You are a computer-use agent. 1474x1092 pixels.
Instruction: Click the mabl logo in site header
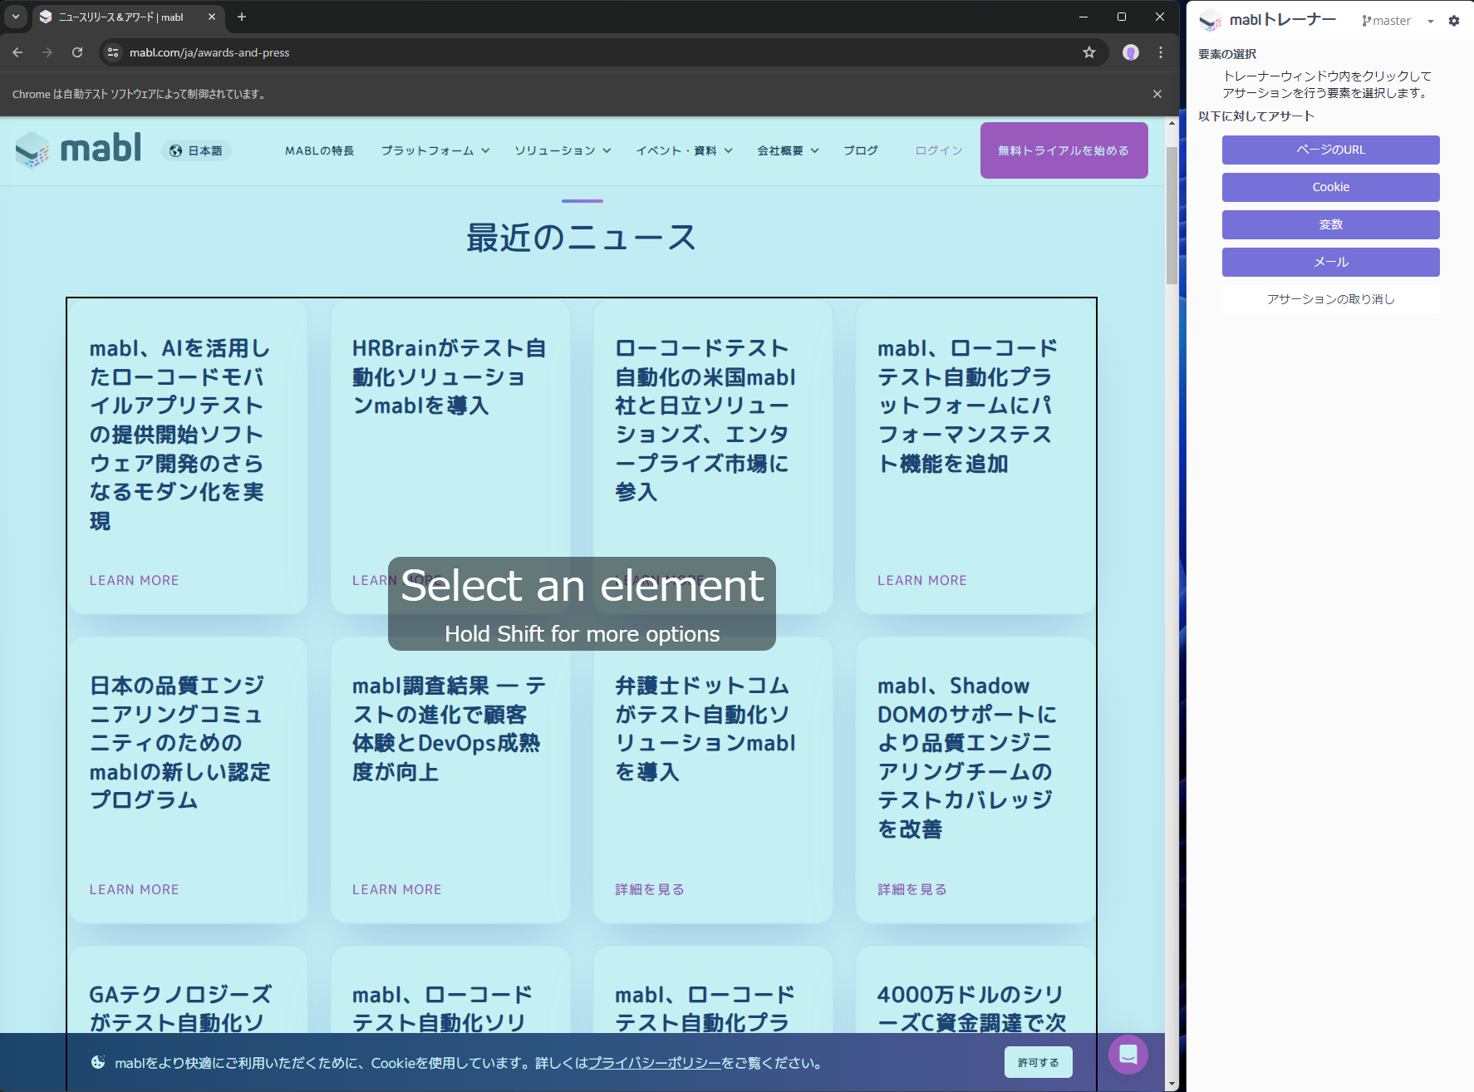coord(78,150)
